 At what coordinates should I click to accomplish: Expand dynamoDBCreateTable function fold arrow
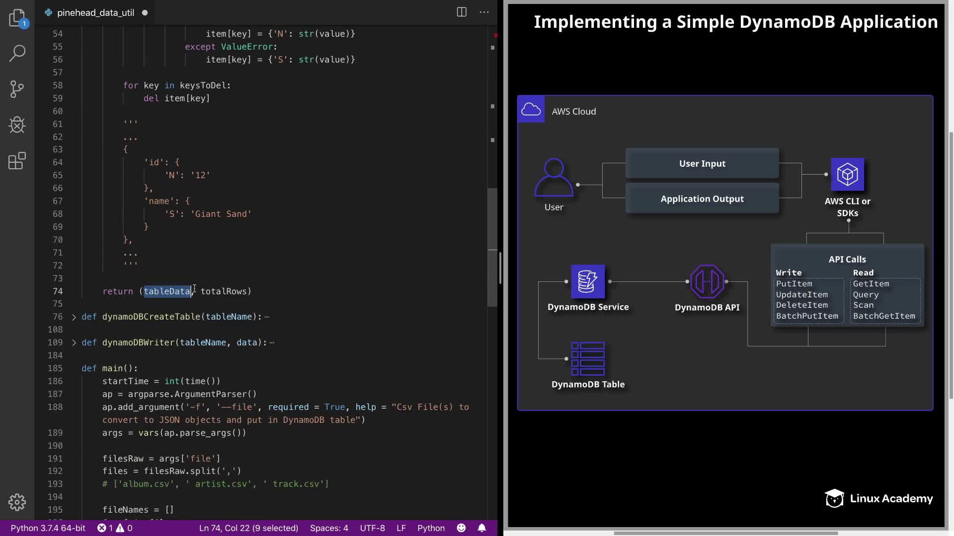pyautogui.click(x=74, y=317)
